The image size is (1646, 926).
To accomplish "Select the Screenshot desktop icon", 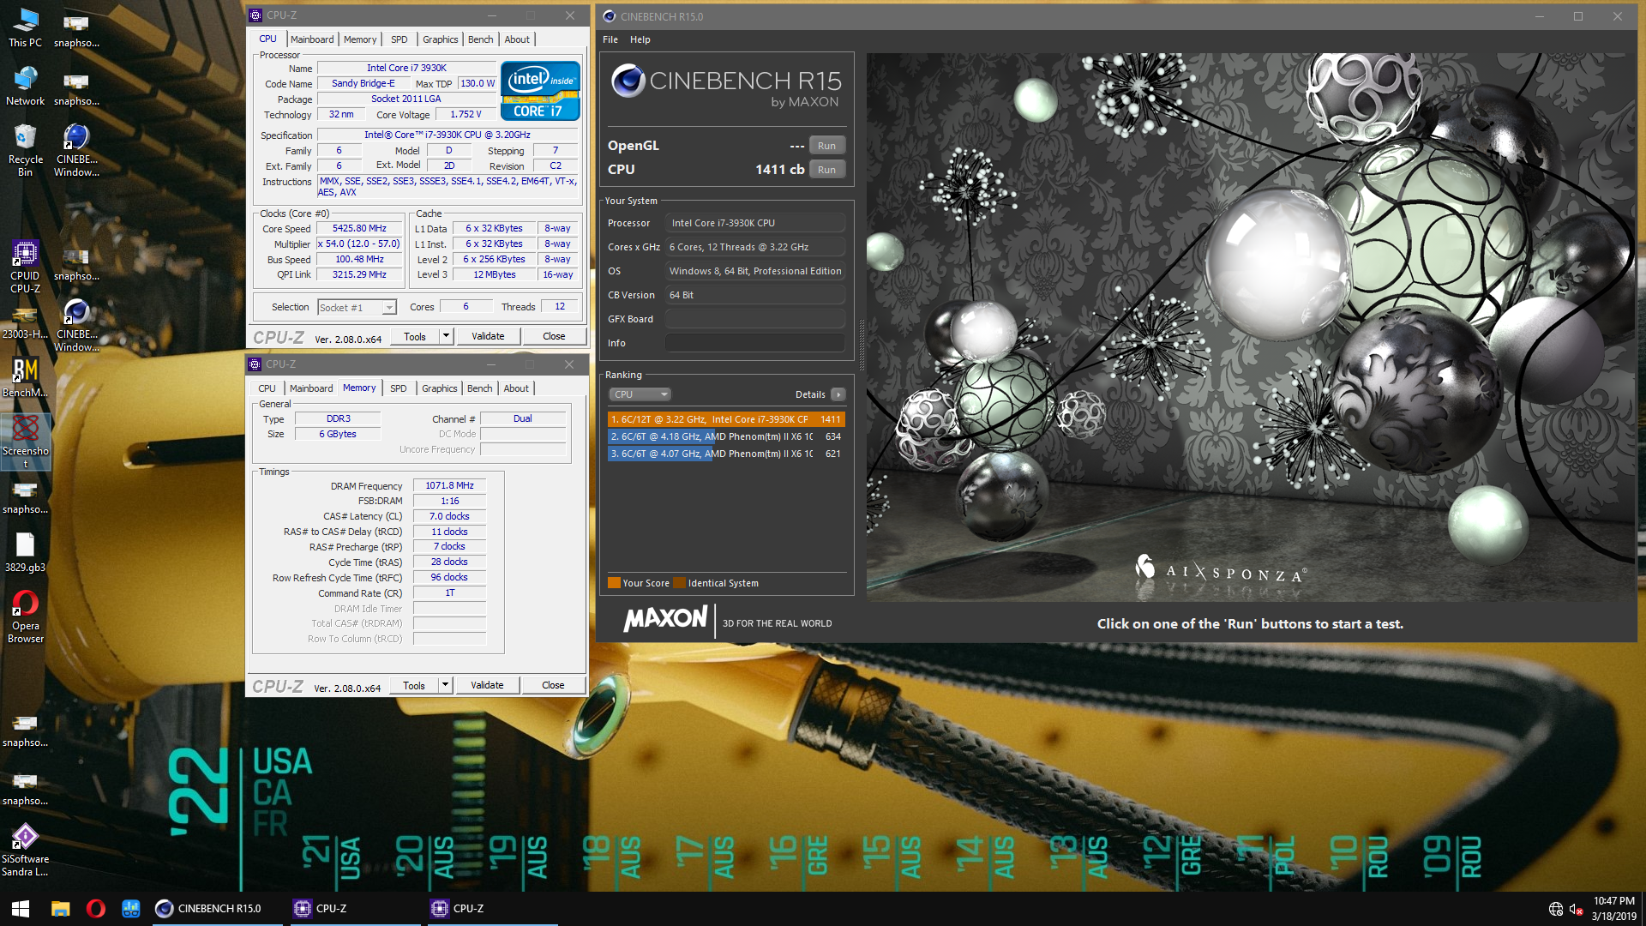I will (25, 442).
